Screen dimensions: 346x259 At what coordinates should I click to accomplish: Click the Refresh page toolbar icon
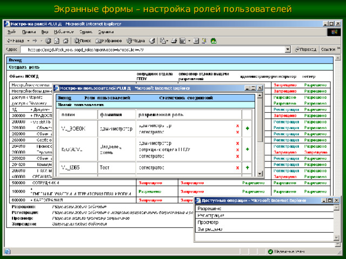click(x=57, y=41)
